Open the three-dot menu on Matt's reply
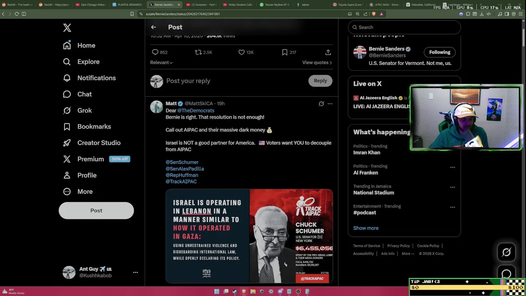Screen dimensions: 526x296 point(330,104)
